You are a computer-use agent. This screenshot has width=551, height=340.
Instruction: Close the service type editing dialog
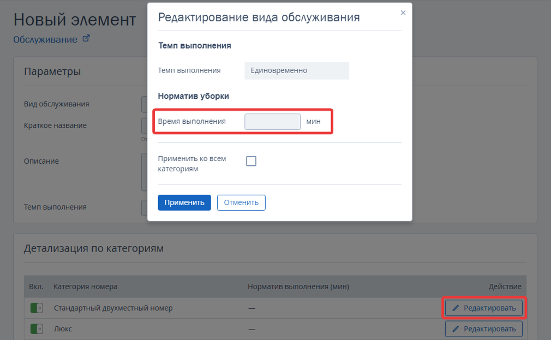(403, 13)
